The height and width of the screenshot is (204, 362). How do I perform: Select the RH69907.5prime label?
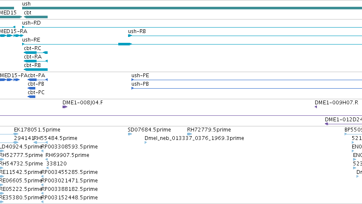(67, 155)
